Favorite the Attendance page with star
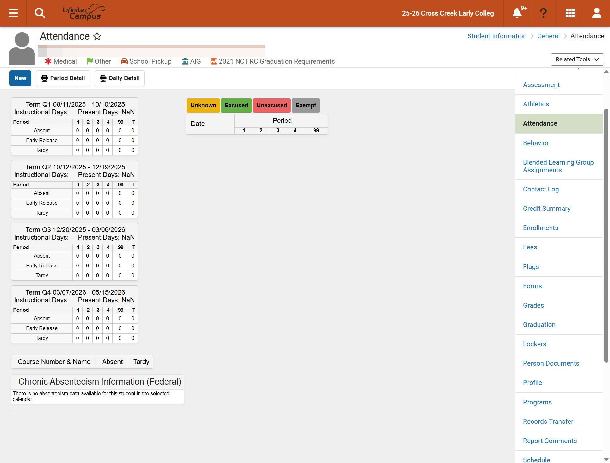This screenshot has height=463, width=610. coord(97,36)
